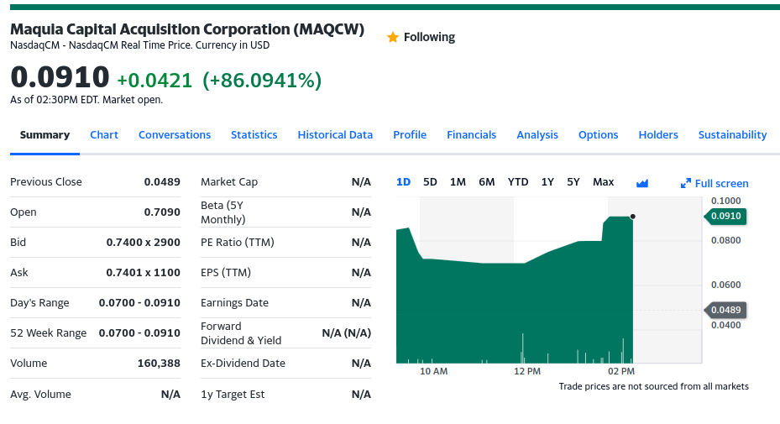Open the Chart tab
Viewport: 780px width, 424px height.
click(x=104, y=135)
